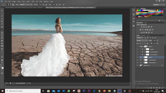This screenshot has height=93, width=166.
Task: Add a Brightness/Contrast adjustment
Action: point(141,27)
